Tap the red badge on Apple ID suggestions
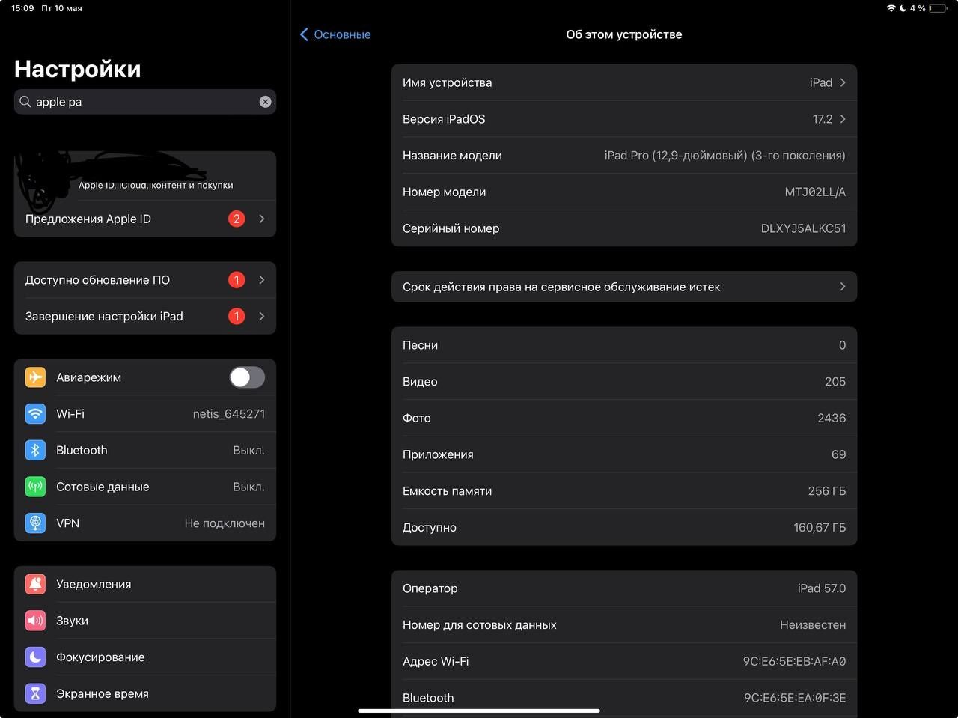Viewport: 958px width, 718px height. click(x=237, y=219)
